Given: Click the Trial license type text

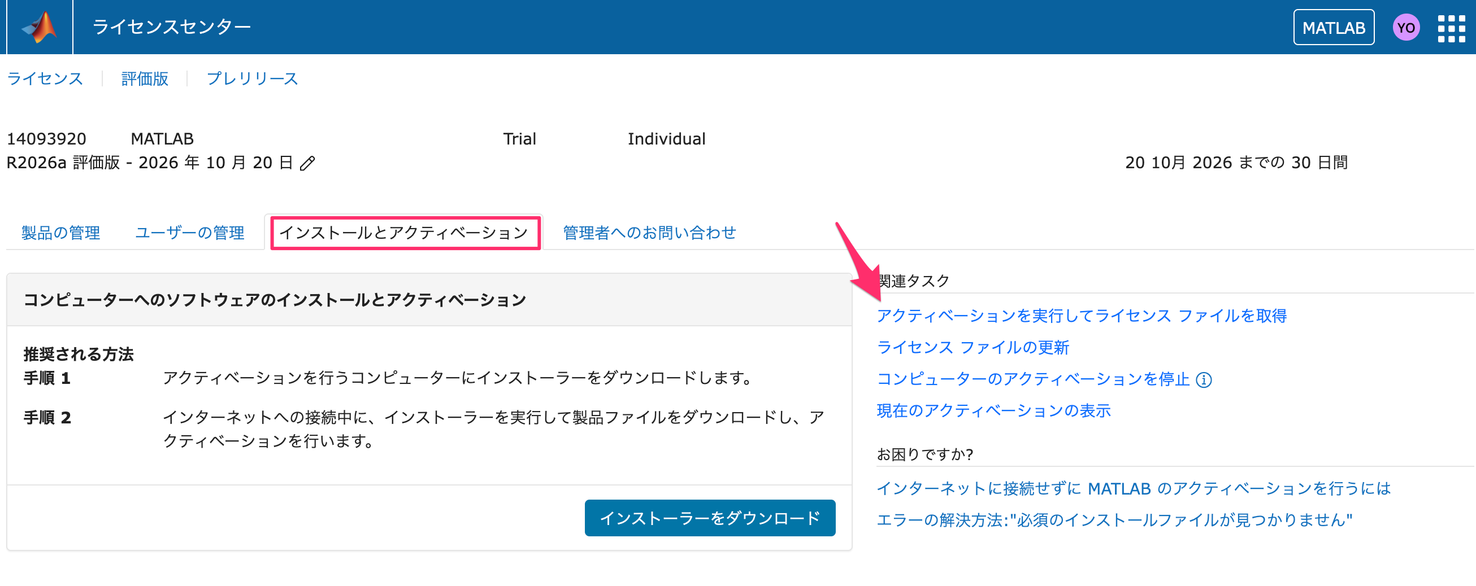Looking at the screenshot, I should point(519,138).
